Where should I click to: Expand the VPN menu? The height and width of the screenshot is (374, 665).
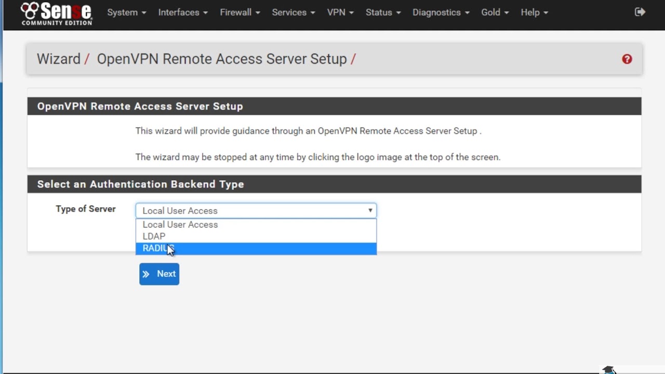pos(340,12)
